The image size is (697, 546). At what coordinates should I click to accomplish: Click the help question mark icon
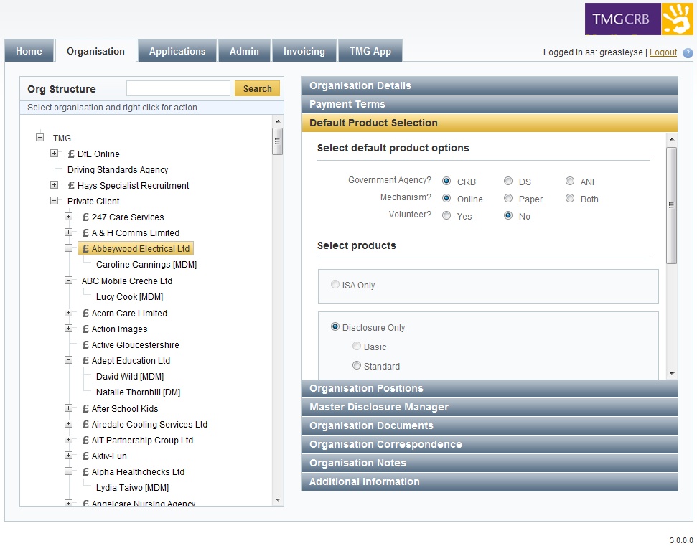[688, 53]
